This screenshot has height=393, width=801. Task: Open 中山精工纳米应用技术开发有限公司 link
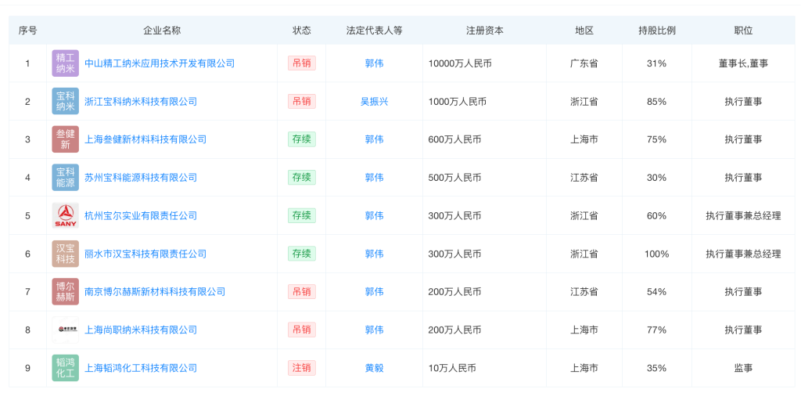point(160,63)
